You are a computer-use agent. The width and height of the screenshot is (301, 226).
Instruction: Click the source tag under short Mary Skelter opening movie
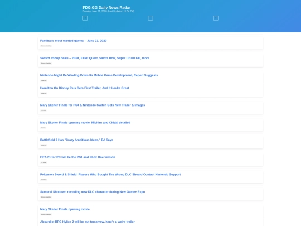[46, 214]
